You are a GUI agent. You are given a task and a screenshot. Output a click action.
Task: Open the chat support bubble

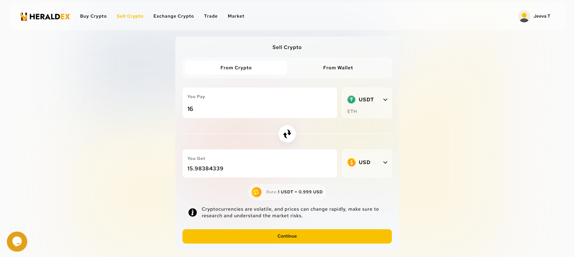pos(17,241)
